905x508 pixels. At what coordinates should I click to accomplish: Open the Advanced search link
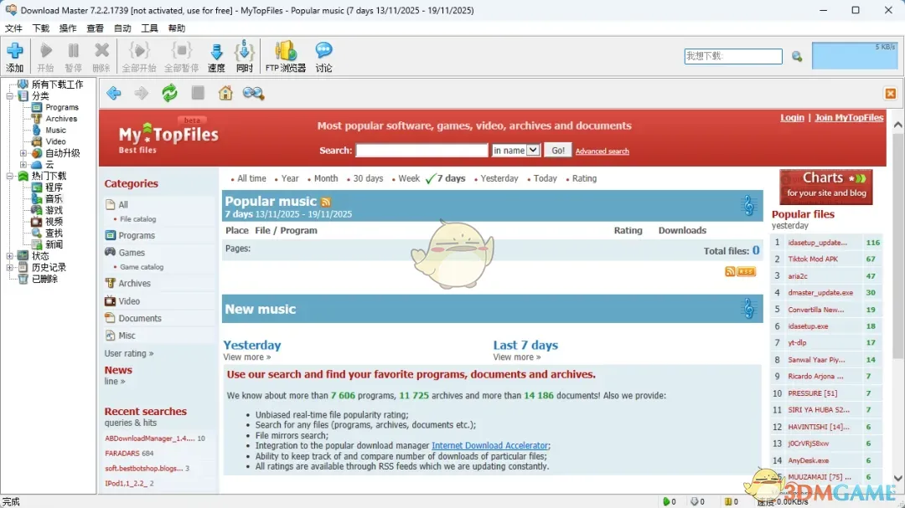tap(602, 151)
